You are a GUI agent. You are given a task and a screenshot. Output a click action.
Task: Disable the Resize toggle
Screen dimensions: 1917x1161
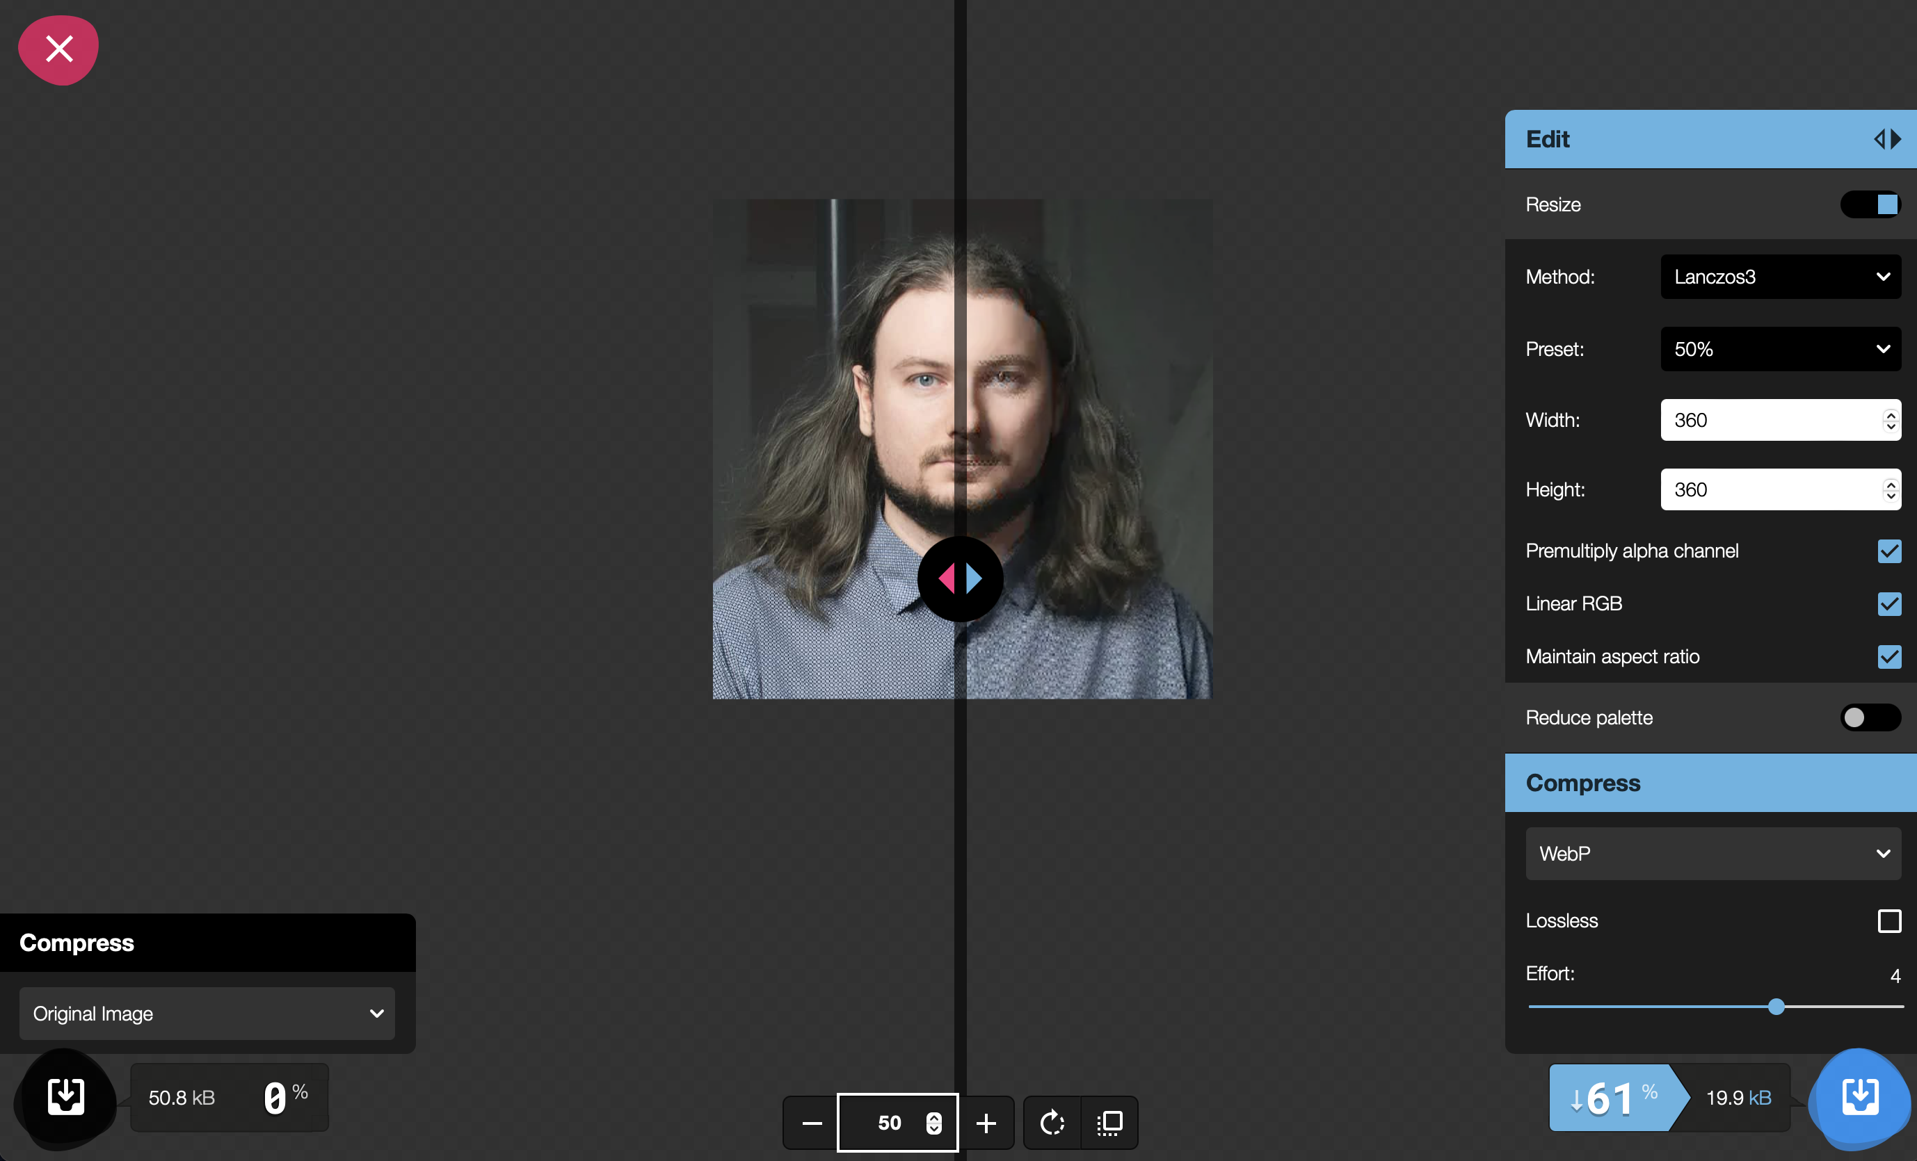(x=1870, y=204)
